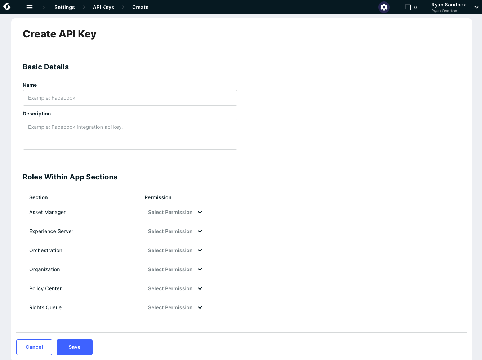482x360 pixels.
Task: Cancel creating the API key
Action: tap(34, 347)
